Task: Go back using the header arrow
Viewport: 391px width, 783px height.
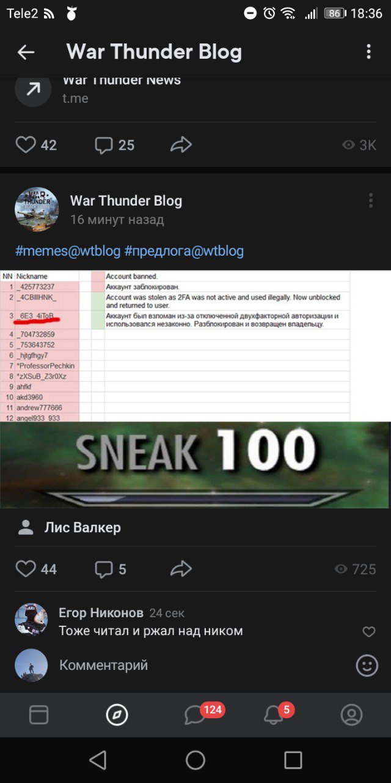Action: coord(26,53)
